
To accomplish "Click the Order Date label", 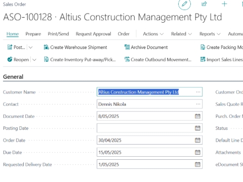I will [x=14, y=141].
